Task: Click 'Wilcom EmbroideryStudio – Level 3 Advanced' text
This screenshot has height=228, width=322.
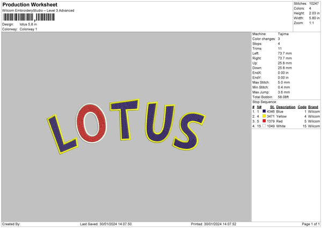Action: (38, 11)
